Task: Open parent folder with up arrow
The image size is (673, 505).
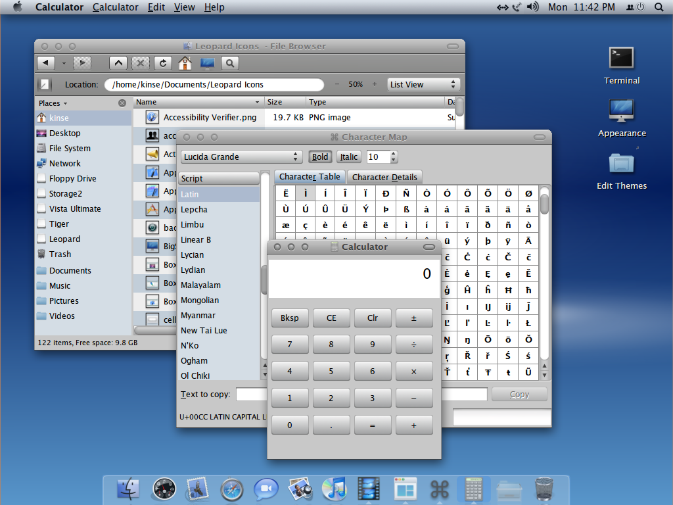Action: (x=118, y=63)
